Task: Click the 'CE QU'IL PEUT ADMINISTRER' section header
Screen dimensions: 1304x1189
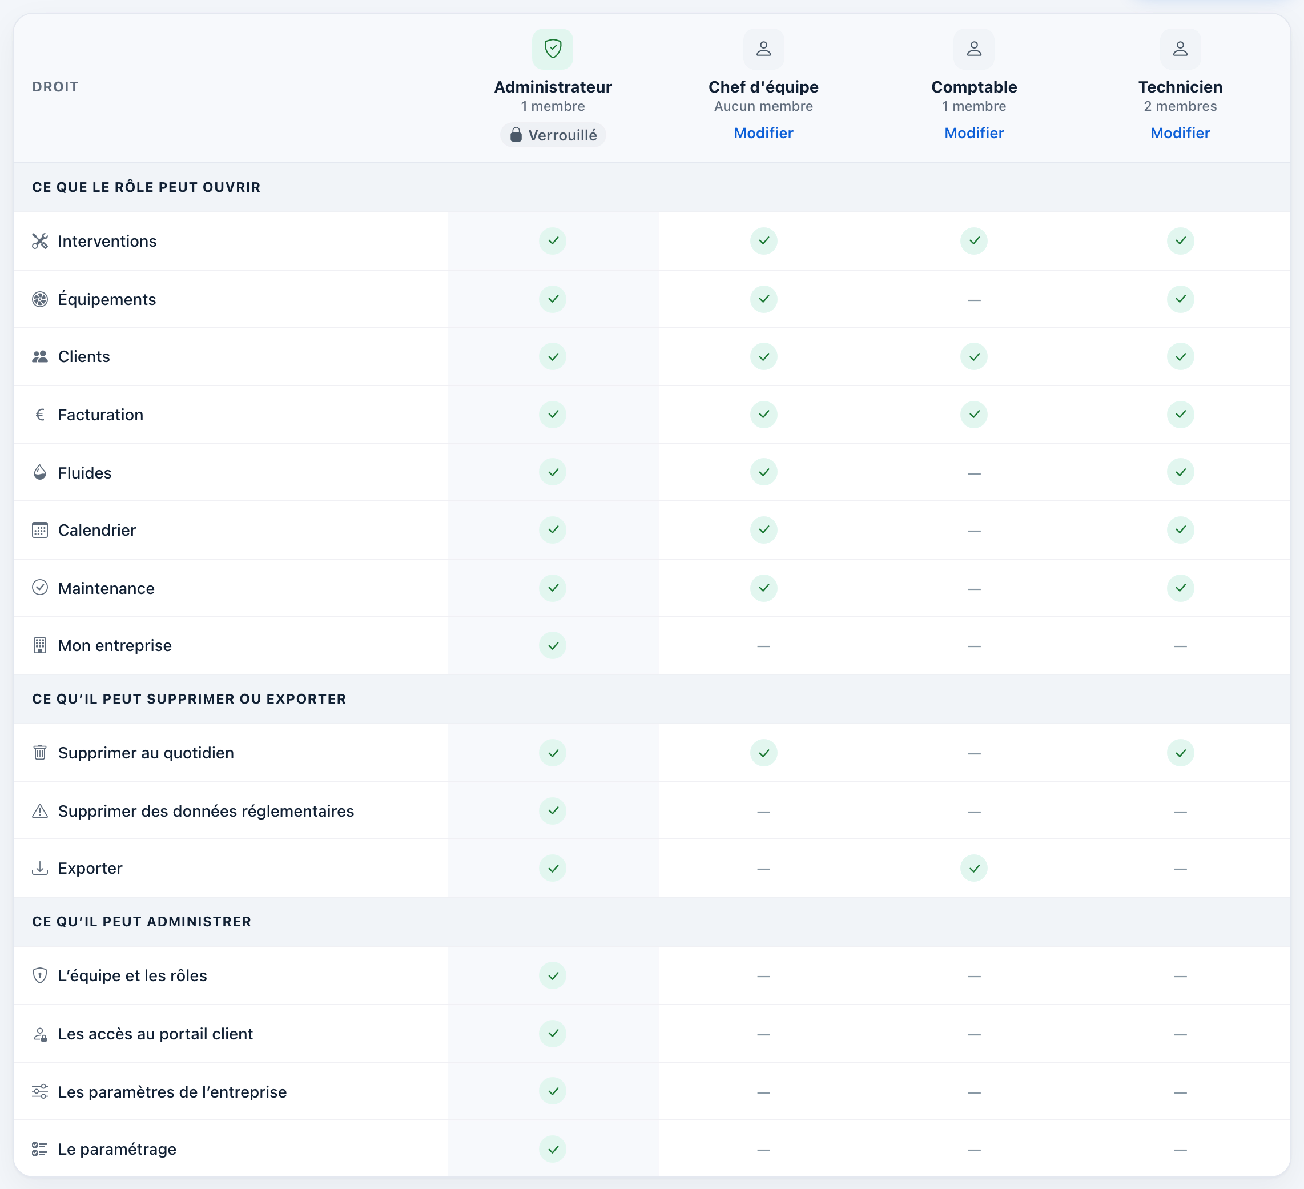Action: point(142,921)
